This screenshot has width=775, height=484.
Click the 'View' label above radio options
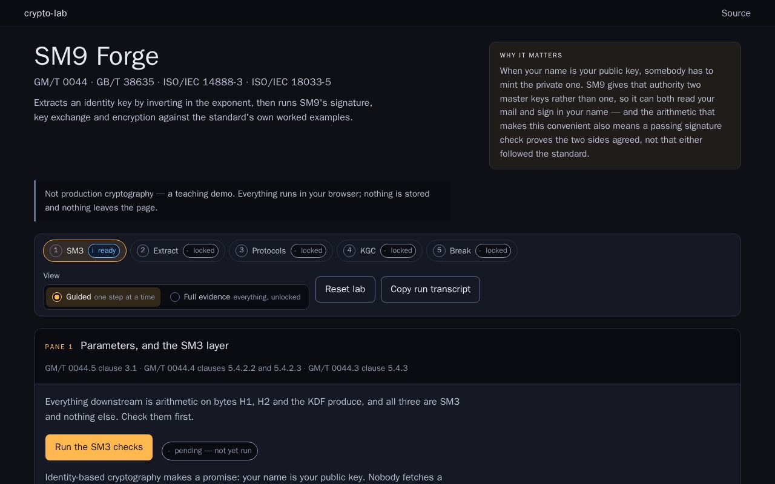[51, 276]
